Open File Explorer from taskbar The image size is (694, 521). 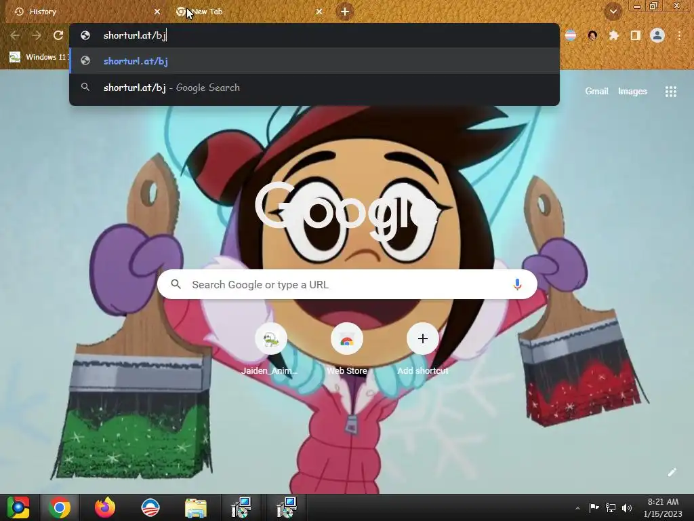click(x=196, y=507)
